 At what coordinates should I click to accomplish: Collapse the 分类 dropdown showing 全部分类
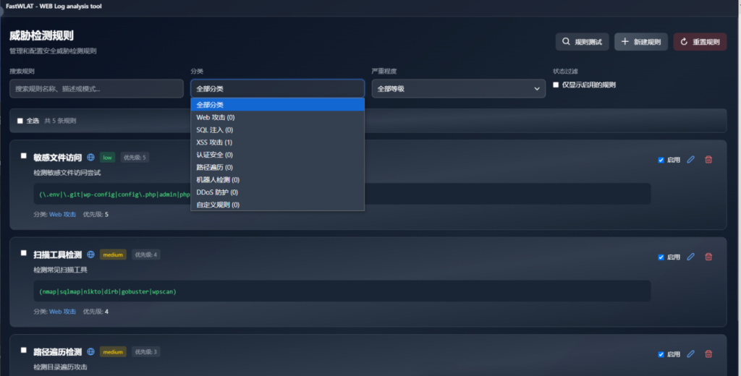pos(277,88)
